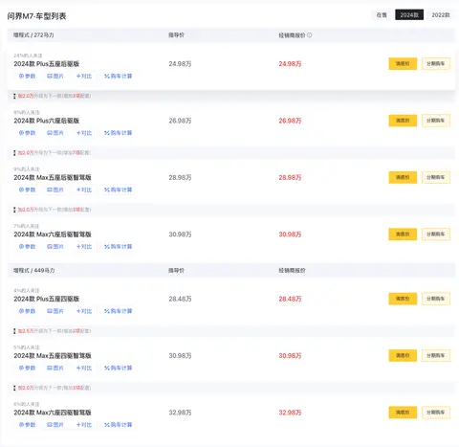Open model title 2024款 Plus五座四驱版

coord(47,299)
